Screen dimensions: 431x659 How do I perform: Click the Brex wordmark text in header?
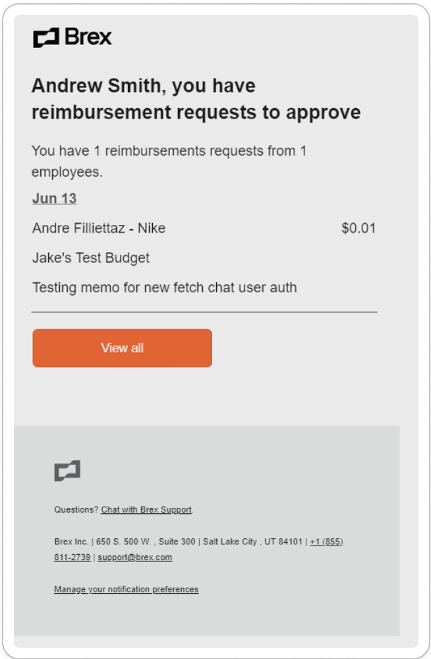tap(88, 37)
